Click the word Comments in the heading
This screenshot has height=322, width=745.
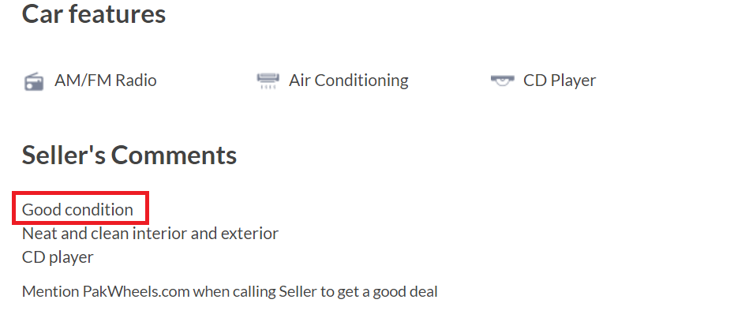(174, 155)
